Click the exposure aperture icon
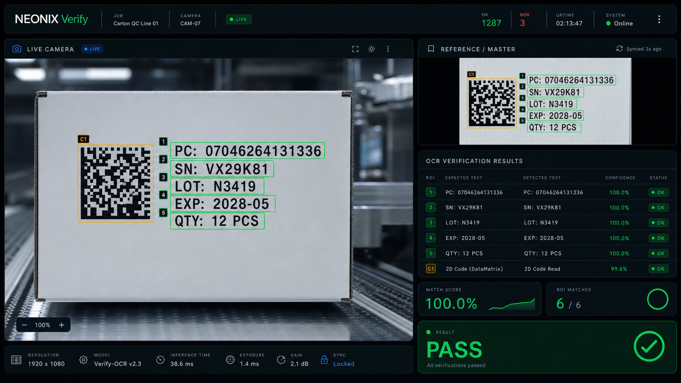This screenshot has width=681, height=383. (230, 360)
